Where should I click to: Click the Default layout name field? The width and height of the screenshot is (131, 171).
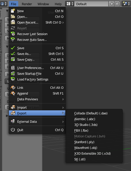click(91, 4)
